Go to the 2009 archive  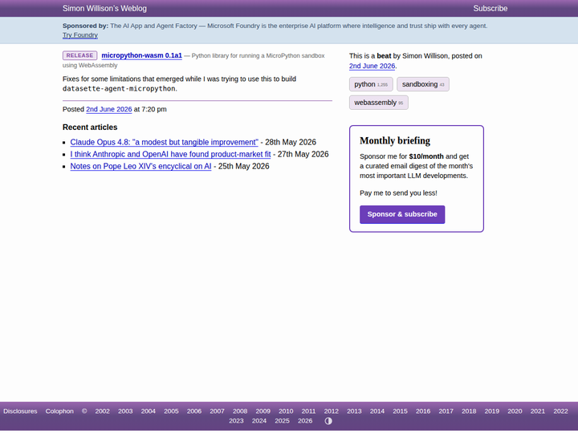263,411
